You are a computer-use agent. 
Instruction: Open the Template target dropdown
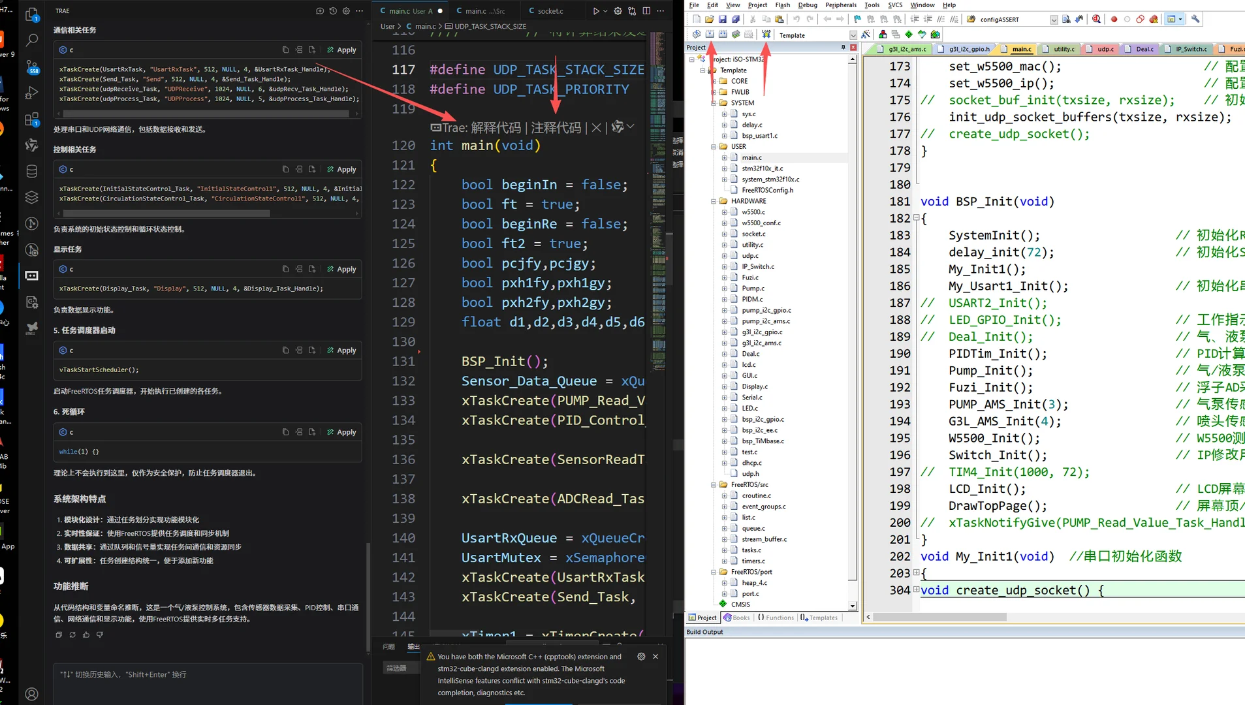[x=853, y=35]
